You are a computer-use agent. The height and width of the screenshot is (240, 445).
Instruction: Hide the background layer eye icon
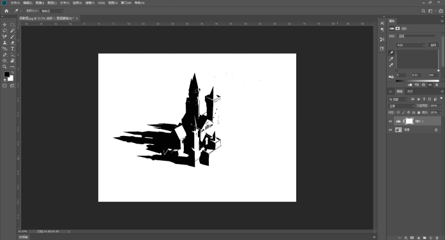[x=390, y=130]
